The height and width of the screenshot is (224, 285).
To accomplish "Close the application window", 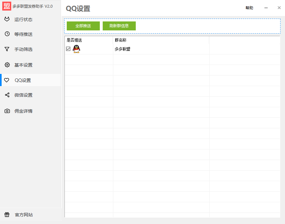I will click(279, 8).
